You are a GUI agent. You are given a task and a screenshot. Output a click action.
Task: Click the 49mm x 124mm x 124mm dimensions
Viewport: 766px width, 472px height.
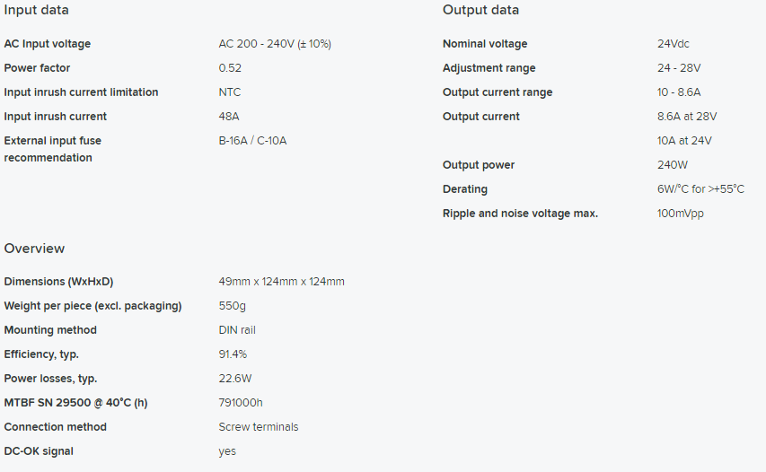click(x=281, y=282)
